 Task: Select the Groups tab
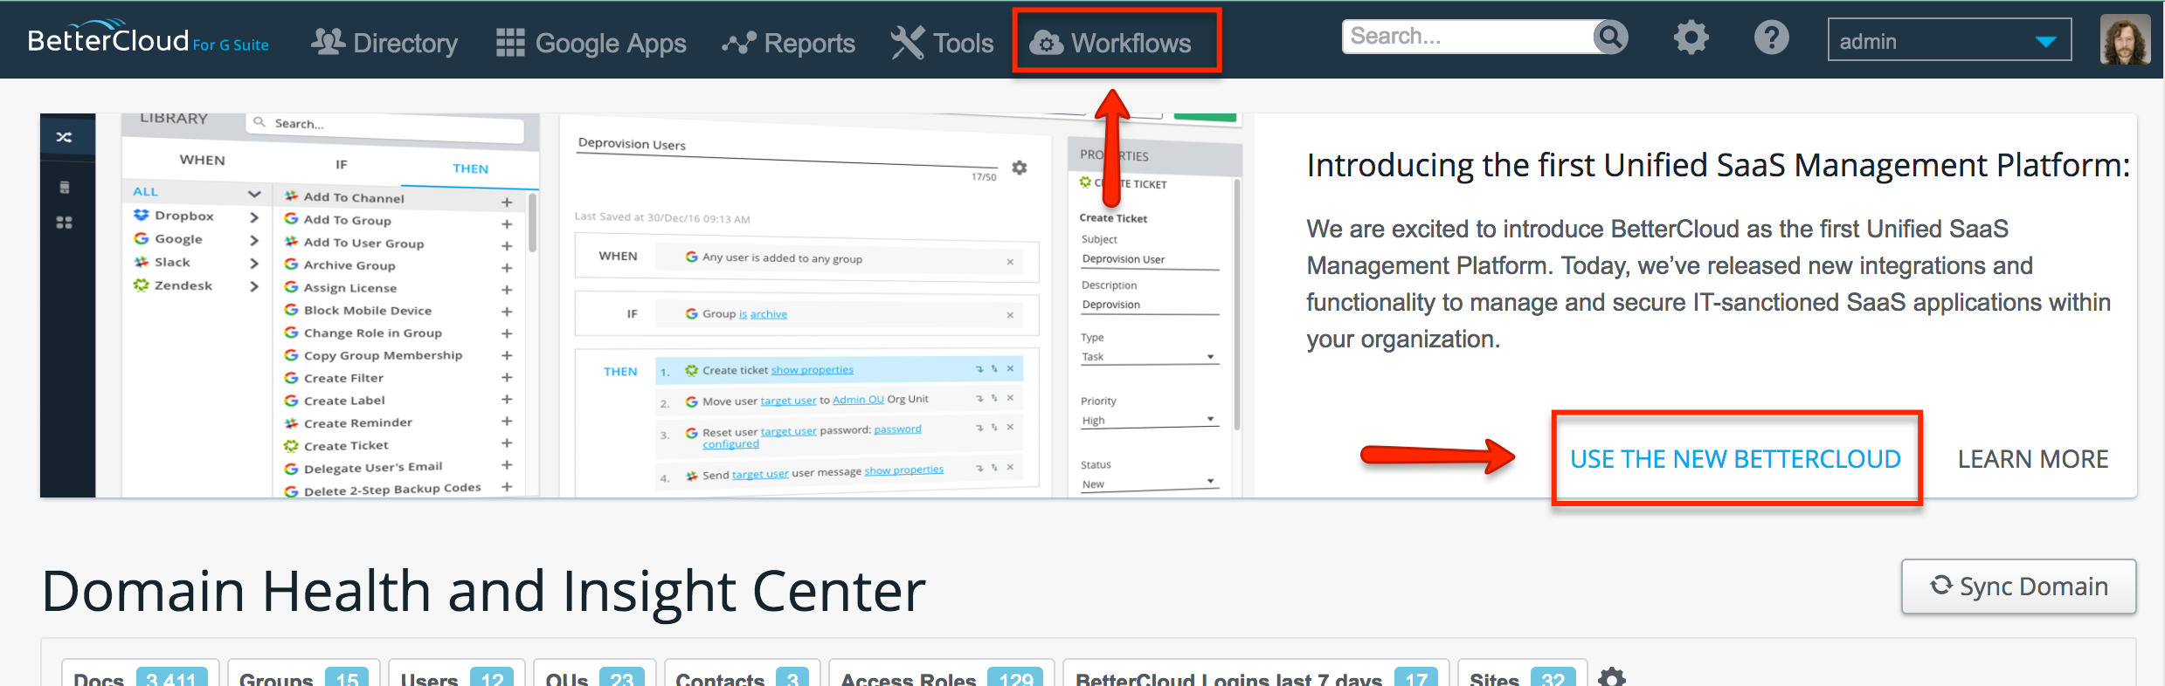[x=303, y=675]
